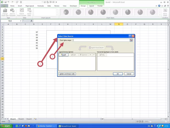
Task: Open the Formulas ribbon tab
Action: [40, 6]
